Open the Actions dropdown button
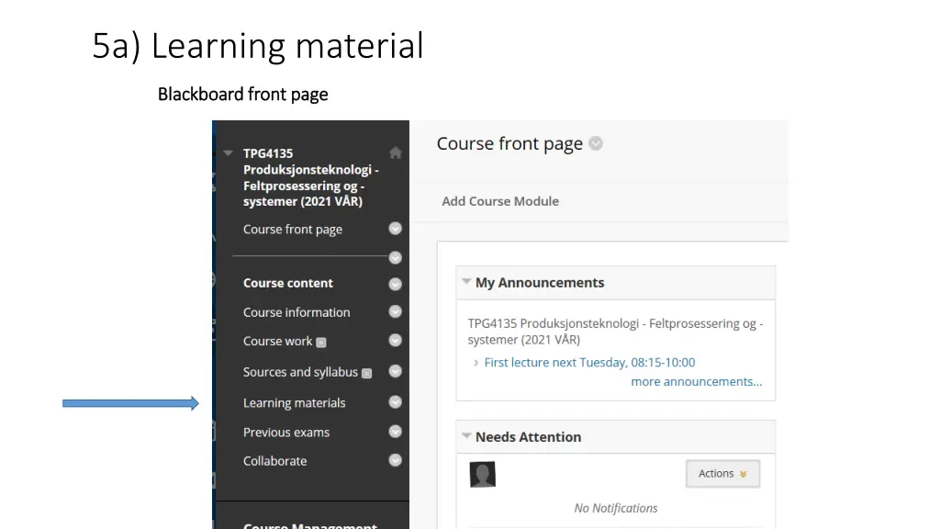 pos(722,474)
